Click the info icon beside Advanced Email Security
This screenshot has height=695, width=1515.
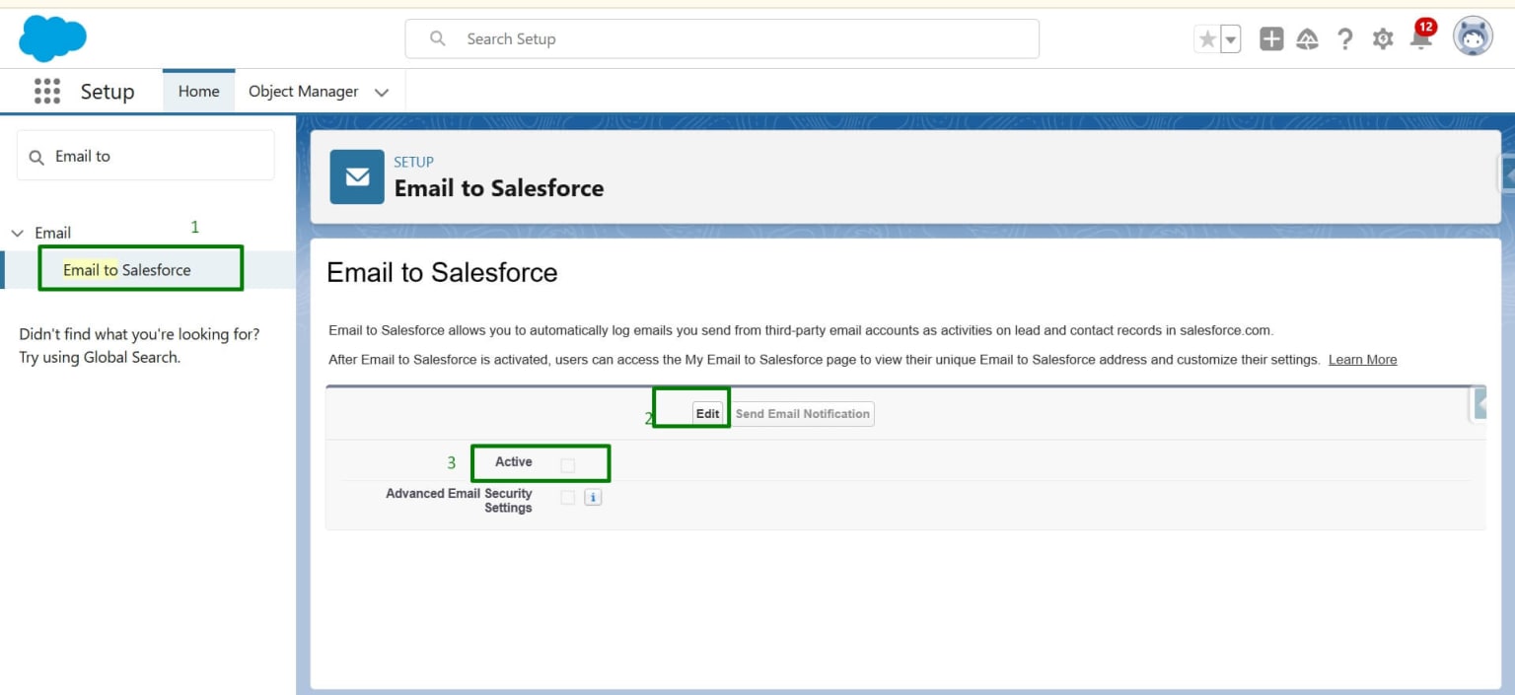[x=593, y=498]
